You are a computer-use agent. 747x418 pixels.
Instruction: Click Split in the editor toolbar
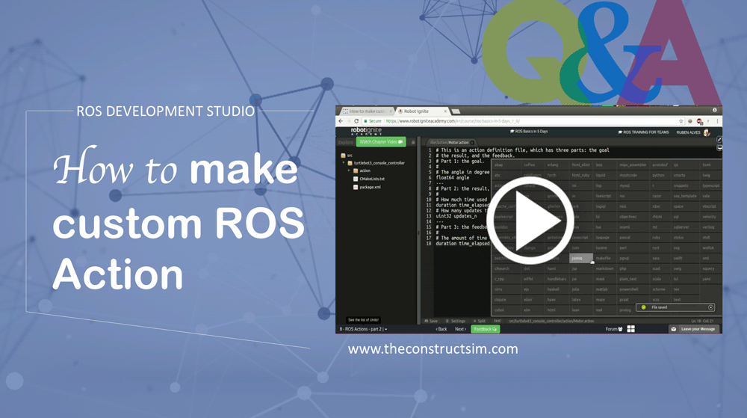pyautogui.click(x=480, y=322)
